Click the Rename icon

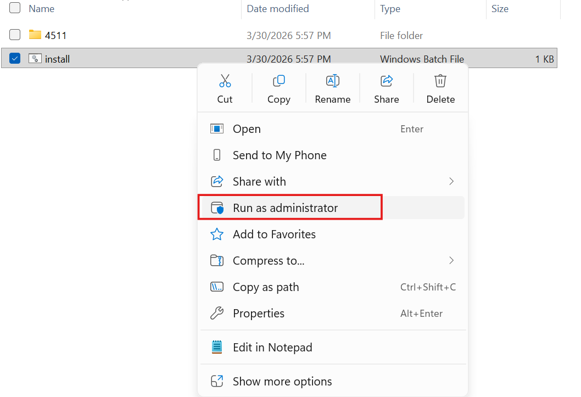(x=332, y=81)
